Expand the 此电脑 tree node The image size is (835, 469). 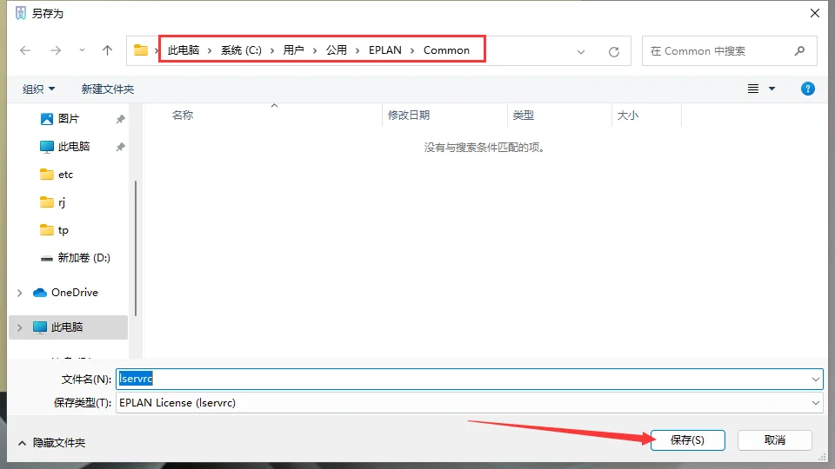coord(20,327)
